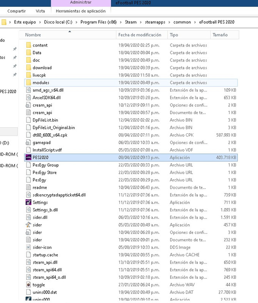Click the address bar folder icon
The image size is (258, 303).
point(4,22)
